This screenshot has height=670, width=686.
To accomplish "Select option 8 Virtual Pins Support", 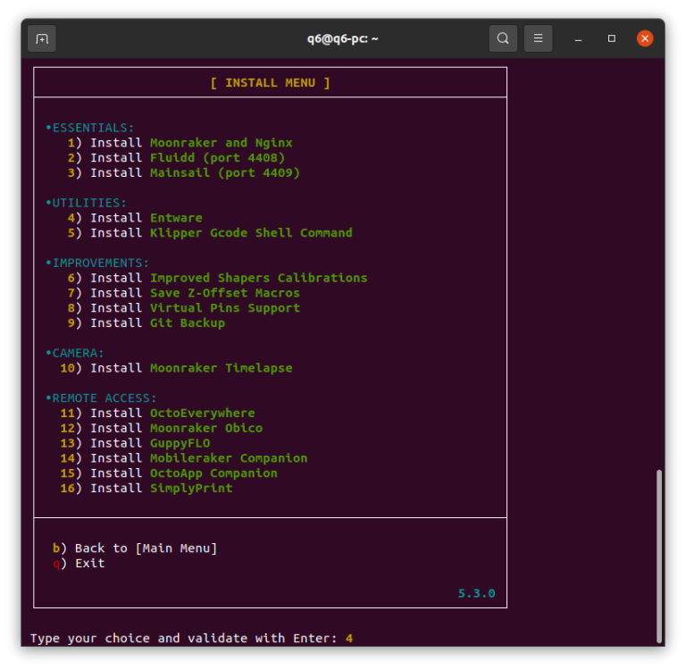I will click(184, 308).
